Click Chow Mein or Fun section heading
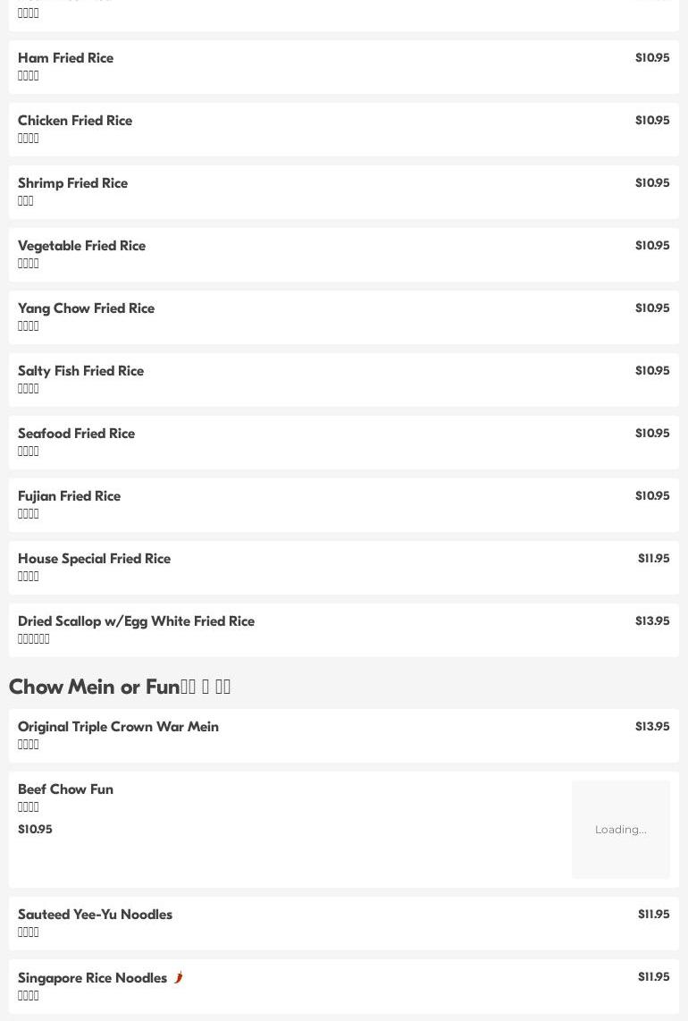This screenshot has height=1021, width=688. click(120, 687)
